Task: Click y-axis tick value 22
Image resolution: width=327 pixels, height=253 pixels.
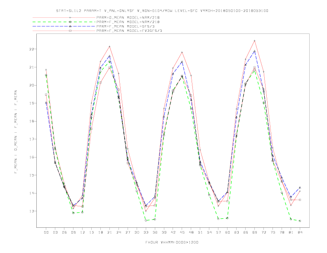Action: 32,49
